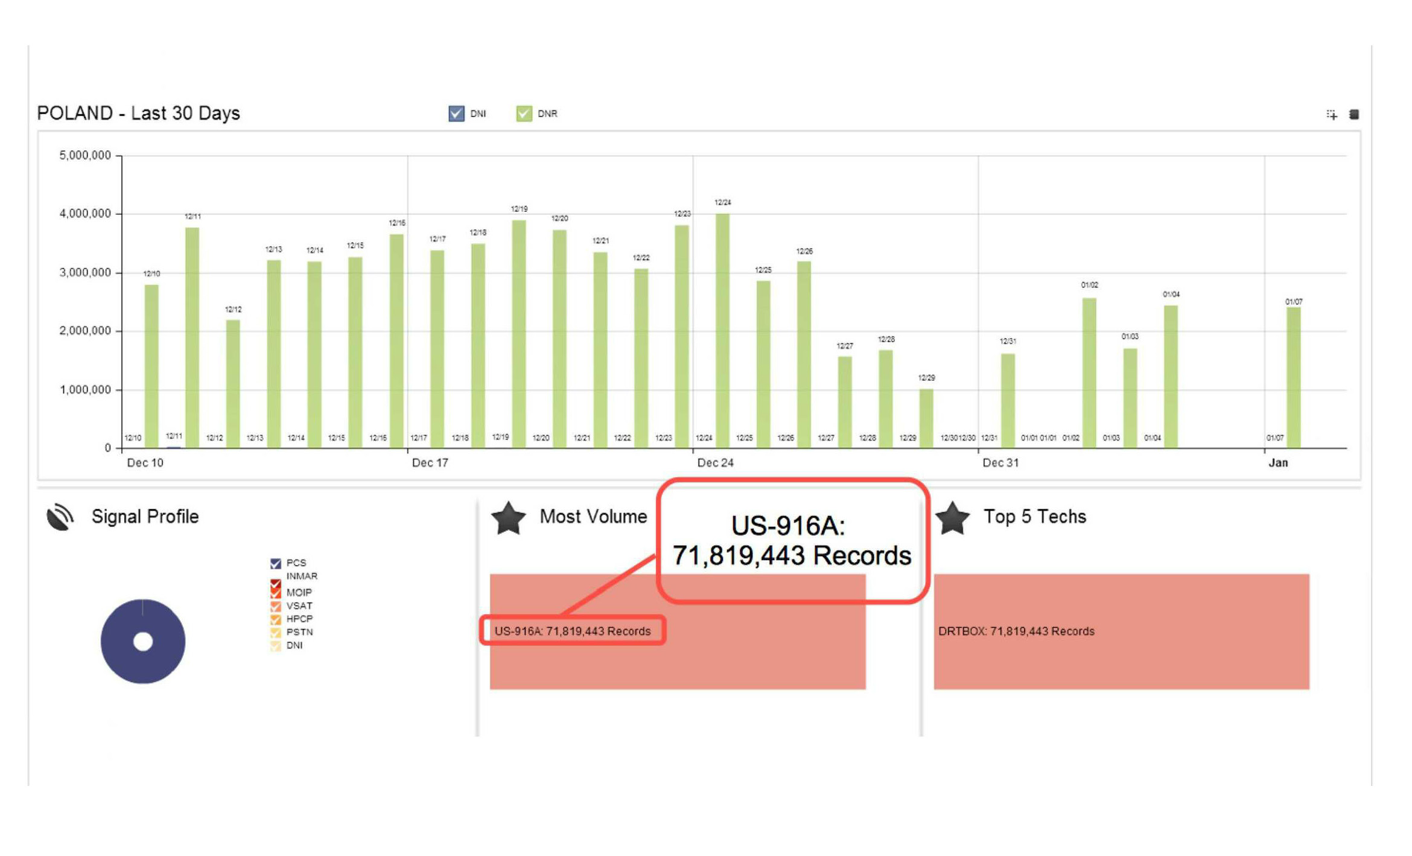Viewport: 1412px width, 856px height.
Task: Click the DRTBOX records block
Action: (1121, 631)
